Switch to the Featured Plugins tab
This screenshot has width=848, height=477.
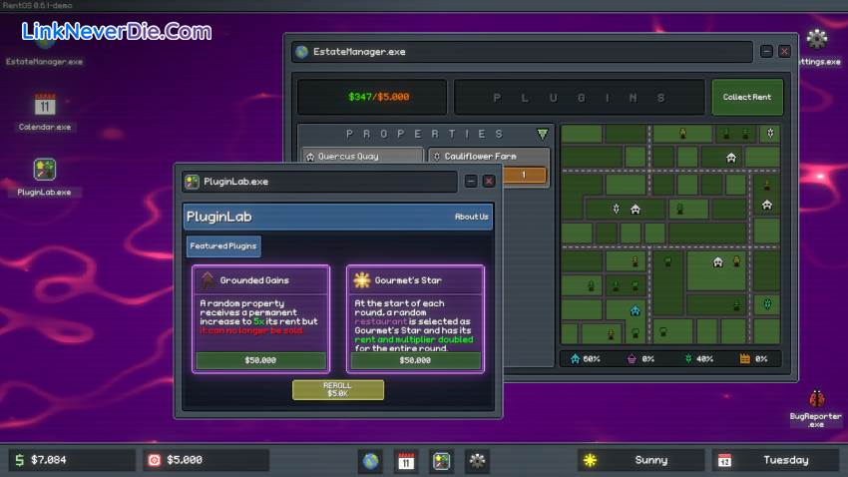(x=223, y=246)
